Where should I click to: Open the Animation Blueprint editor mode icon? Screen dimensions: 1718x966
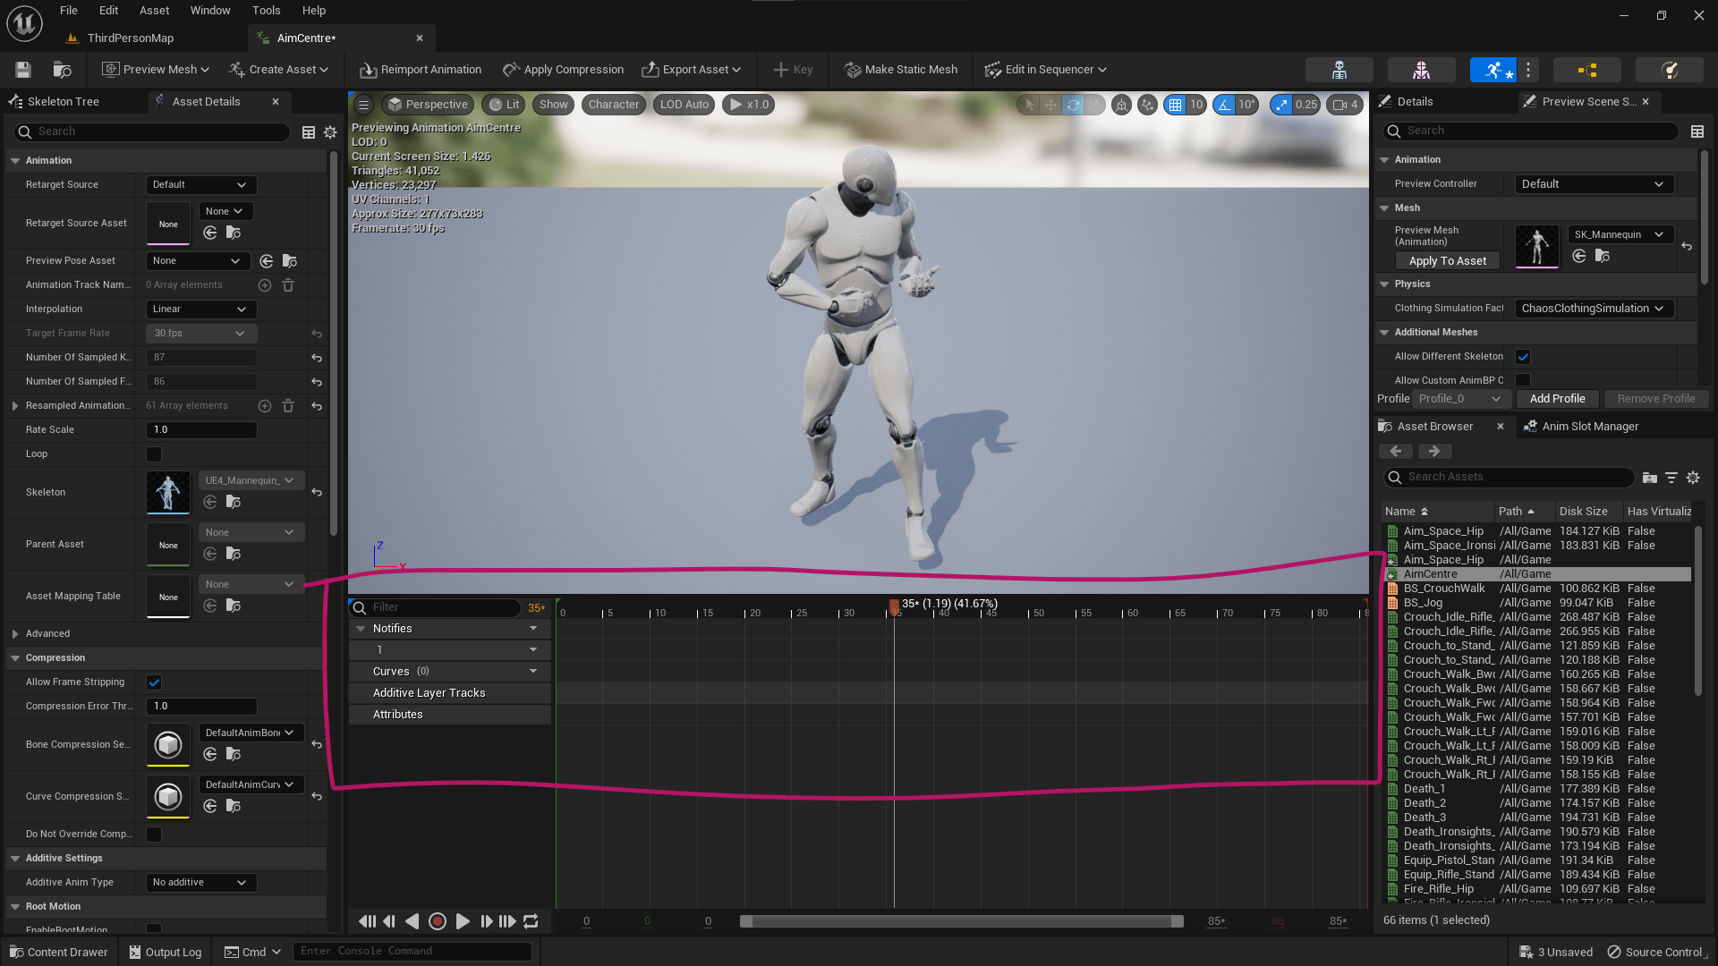tap(1588, 70)
